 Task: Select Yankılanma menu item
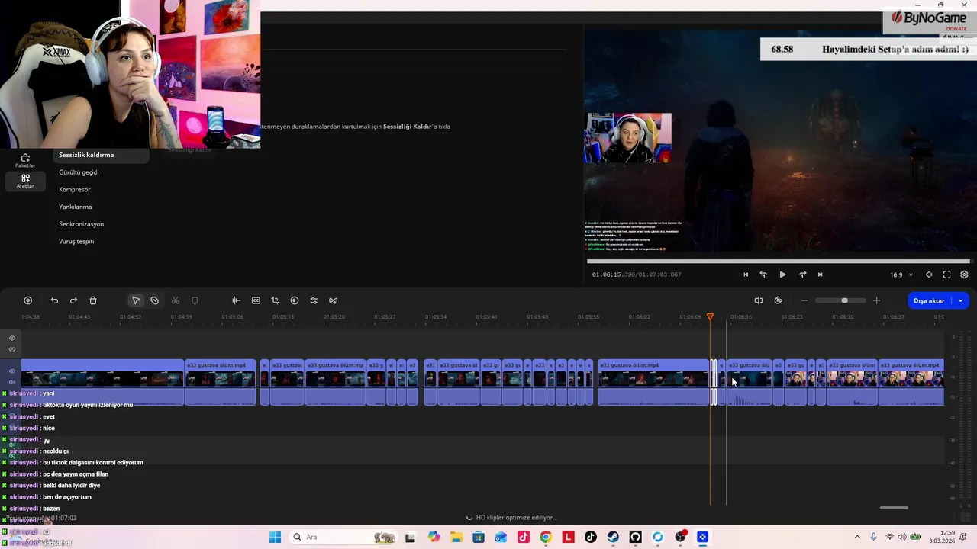coord(76,207)
